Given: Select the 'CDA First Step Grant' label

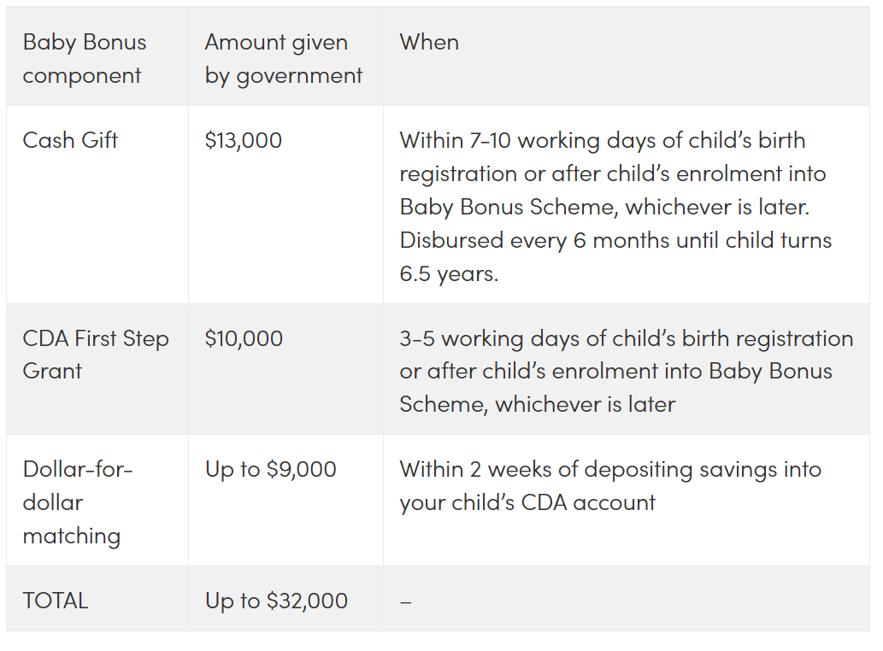Looking at the screenshot, I should (x=96, y=355).
